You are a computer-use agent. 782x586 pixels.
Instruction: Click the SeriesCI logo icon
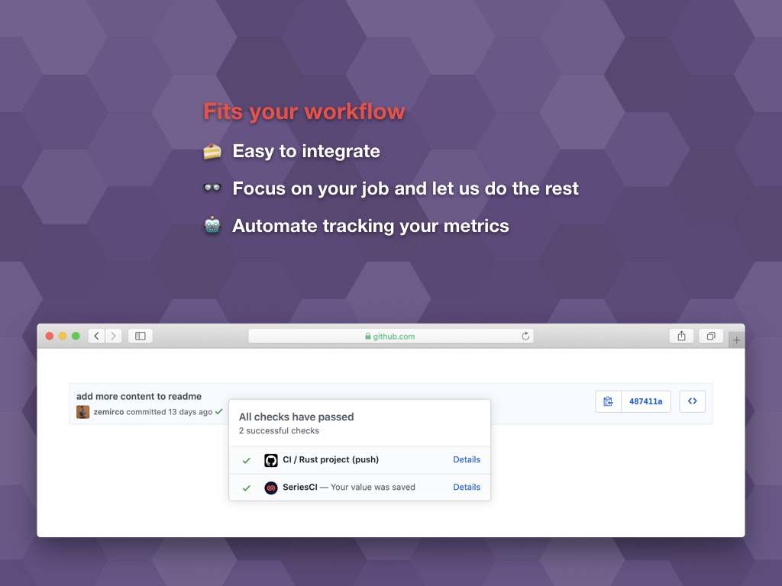(x=271, y=488)
